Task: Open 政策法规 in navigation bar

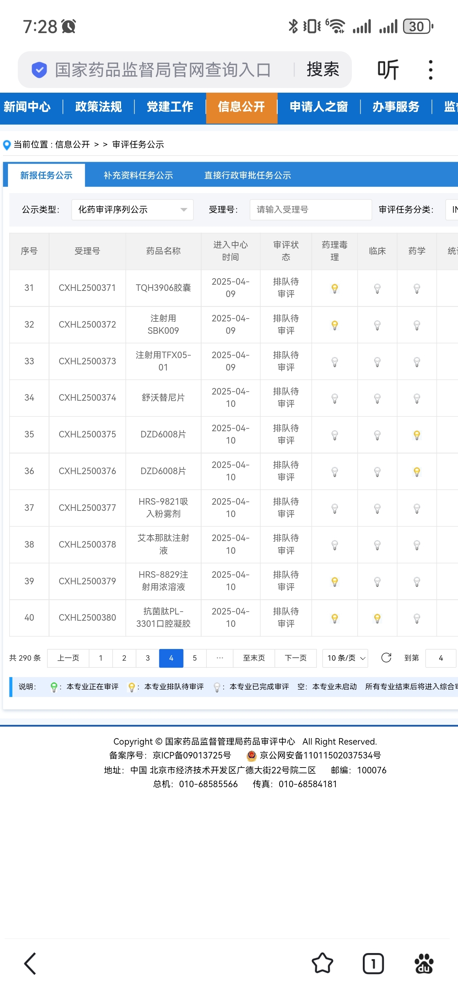Action: click(99, 107)
